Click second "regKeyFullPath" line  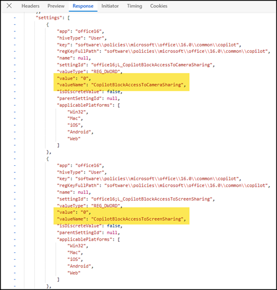[164, 186]
